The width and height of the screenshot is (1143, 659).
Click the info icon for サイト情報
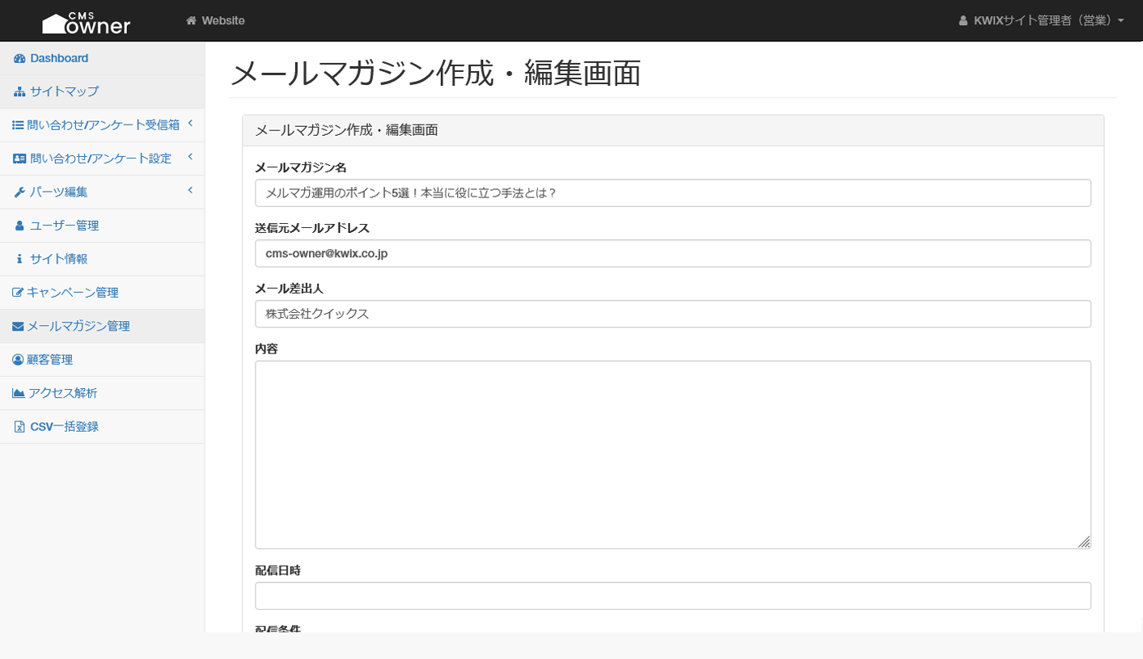[x=19, y=259]
